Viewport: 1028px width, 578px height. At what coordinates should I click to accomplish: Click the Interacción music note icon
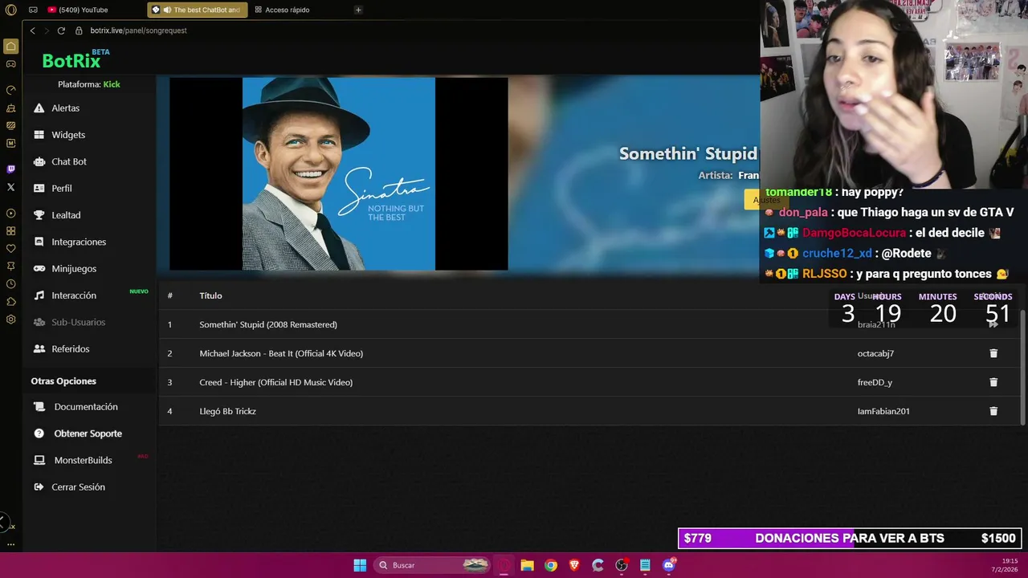[39, 295]
